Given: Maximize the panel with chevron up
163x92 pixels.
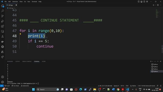Looking at the screenshot, I should [x=158, y=61].
